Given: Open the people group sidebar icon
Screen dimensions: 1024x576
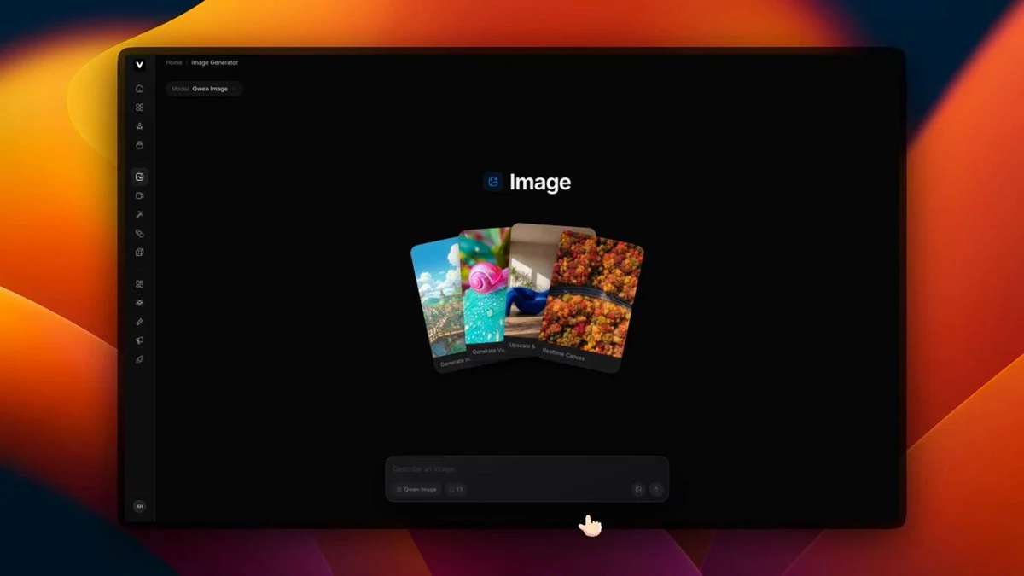Looking at the screenshot, I should [x=139, y=303].
